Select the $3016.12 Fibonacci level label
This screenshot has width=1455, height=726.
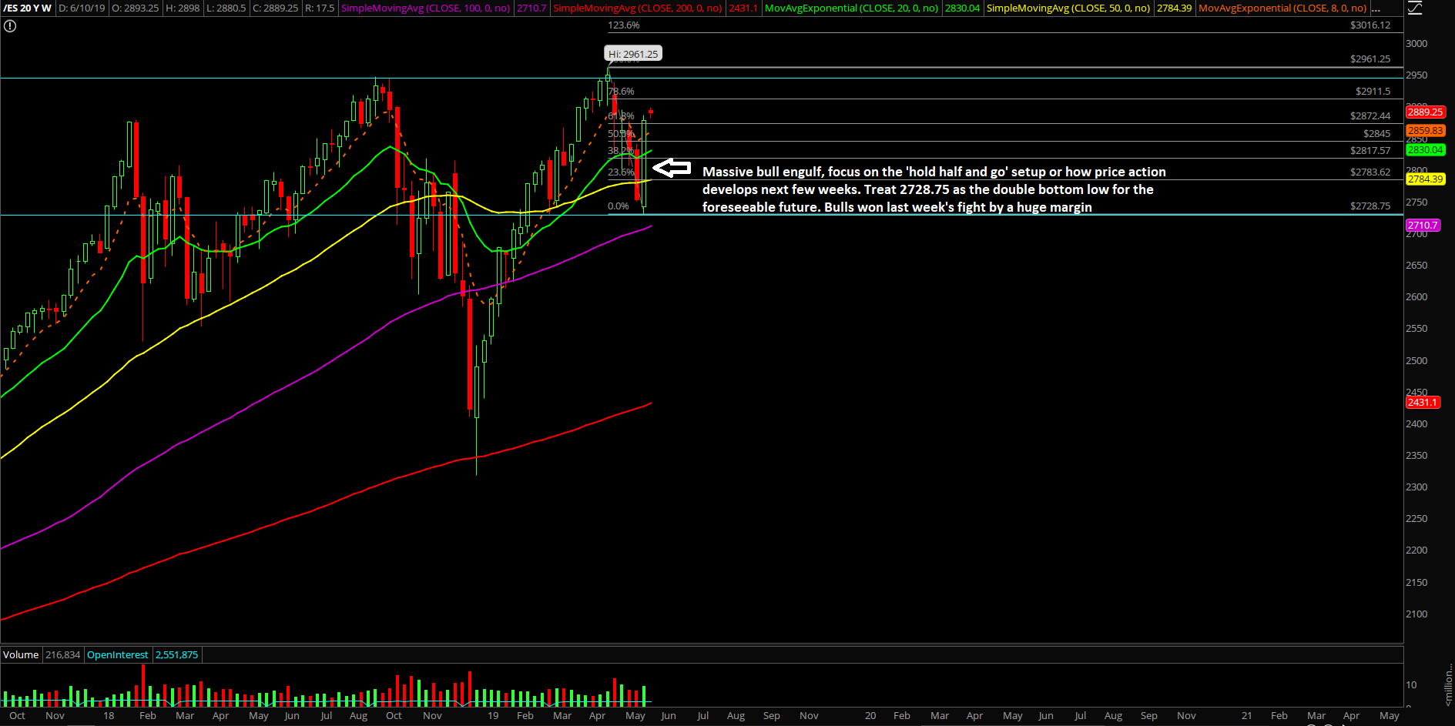tap(1370, 25)
